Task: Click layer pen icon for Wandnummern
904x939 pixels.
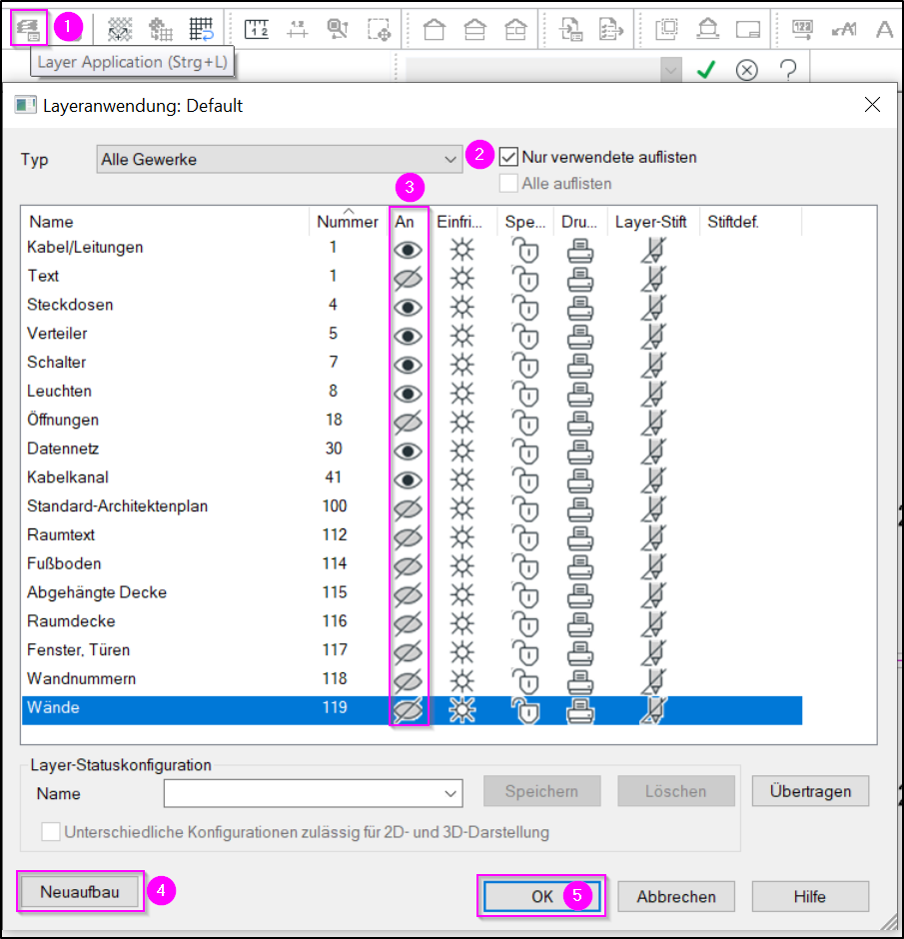Action: (653, 681)
